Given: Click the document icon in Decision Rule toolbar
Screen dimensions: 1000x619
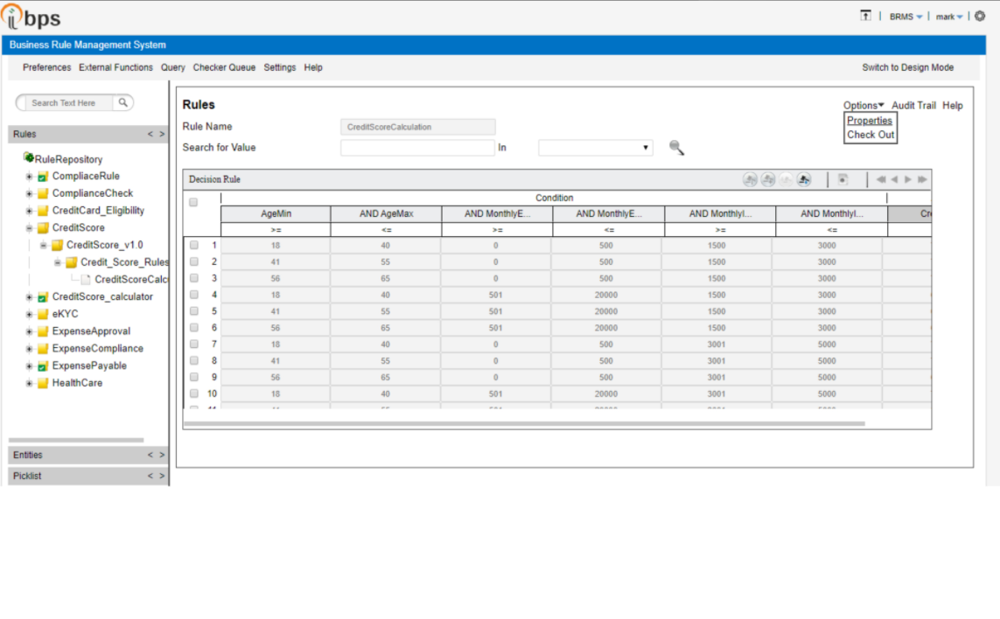Looking at the screenshot, I should click(843, 180).
